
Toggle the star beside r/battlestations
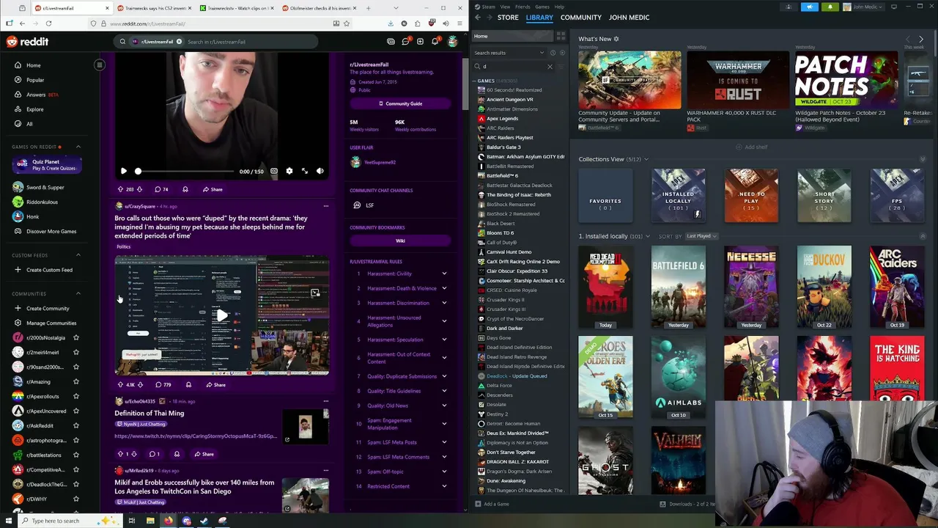pyautogui.click(x=75, y=455)
